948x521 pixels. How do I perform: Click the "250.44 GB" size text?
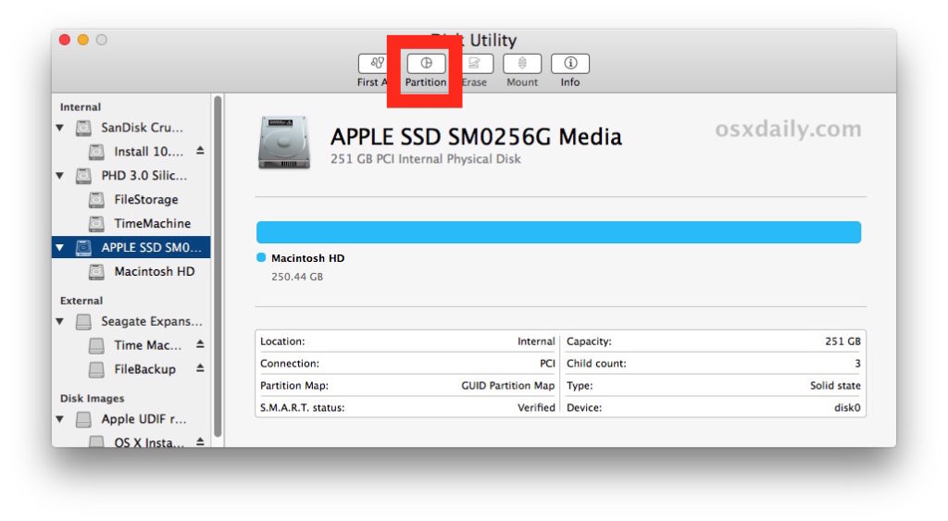pyautogui.click(x=297, y=277)
